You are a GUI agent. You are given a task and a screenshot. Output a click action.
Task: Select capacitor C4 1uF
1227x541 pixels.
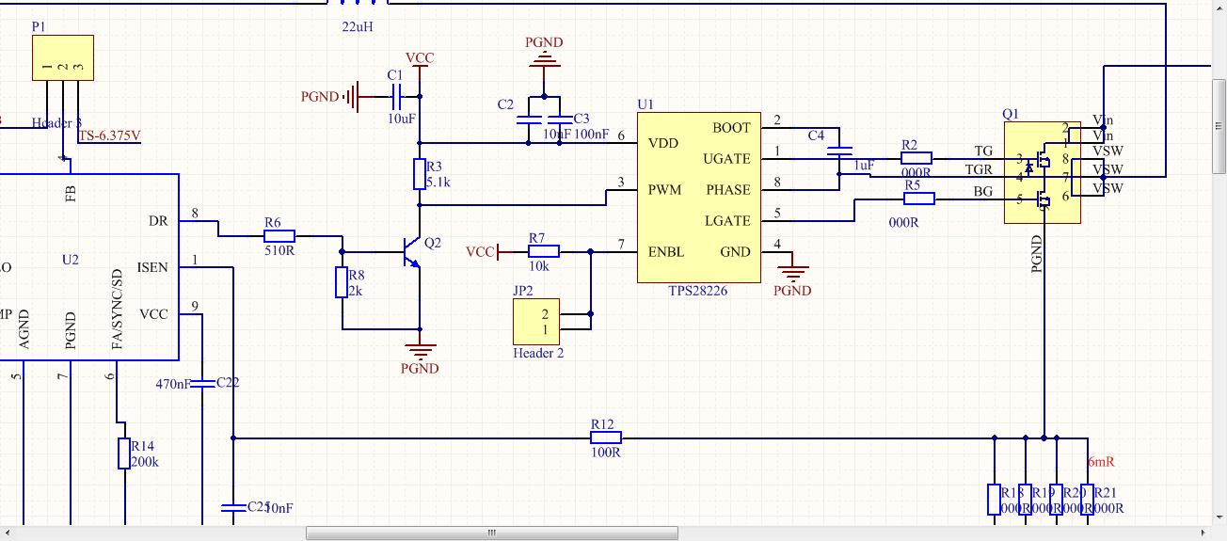click(839, 151)
